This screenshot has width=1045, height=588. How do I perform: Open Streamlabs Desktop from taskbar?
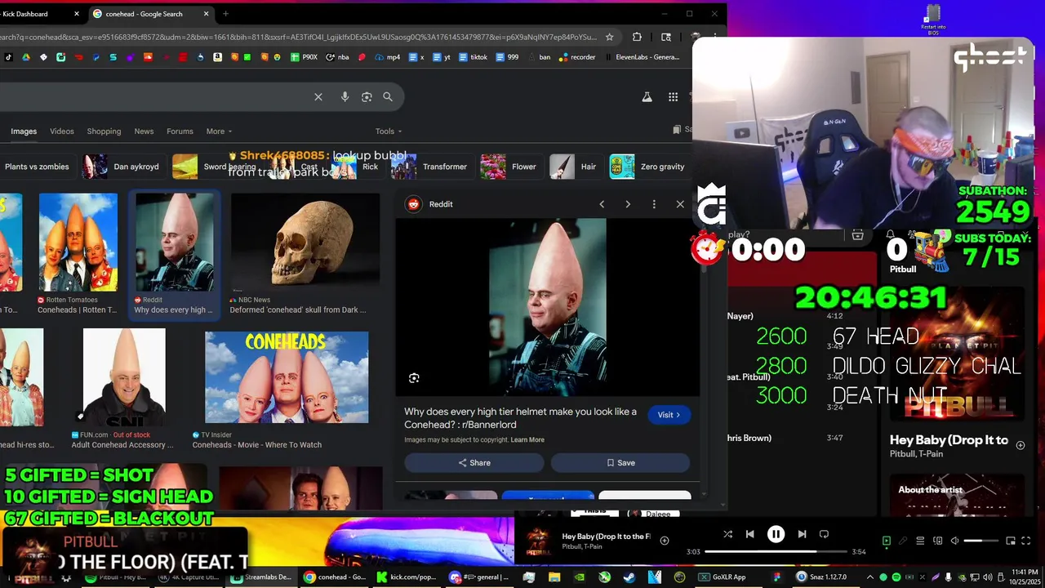[x=261, y=577]
